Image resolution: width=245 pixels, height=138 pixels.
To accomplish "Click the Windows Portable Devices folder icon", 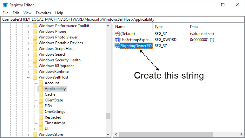I will click(x=35, y=43).
